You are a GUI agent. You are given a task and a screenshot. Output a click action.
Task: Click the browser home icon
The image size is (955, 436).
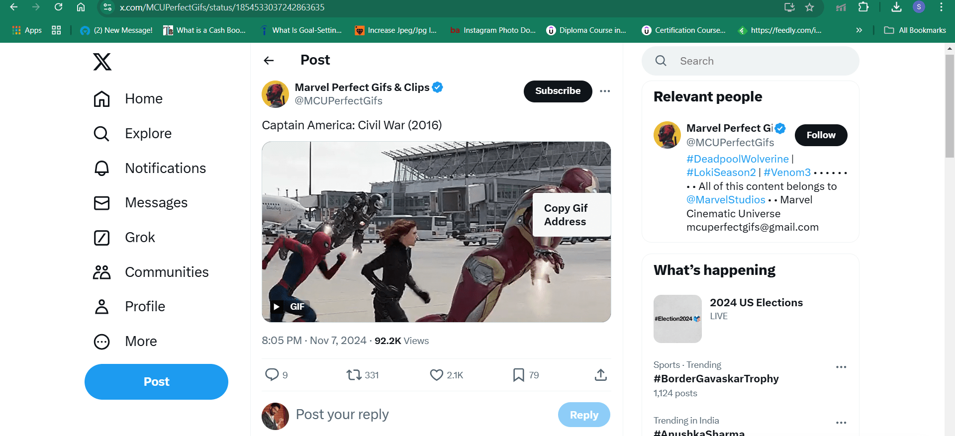[81, 7]
